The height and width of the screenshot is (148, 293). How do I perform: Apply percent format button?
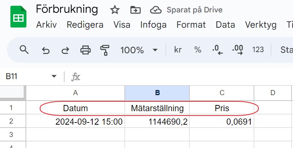tap(198, 50)
